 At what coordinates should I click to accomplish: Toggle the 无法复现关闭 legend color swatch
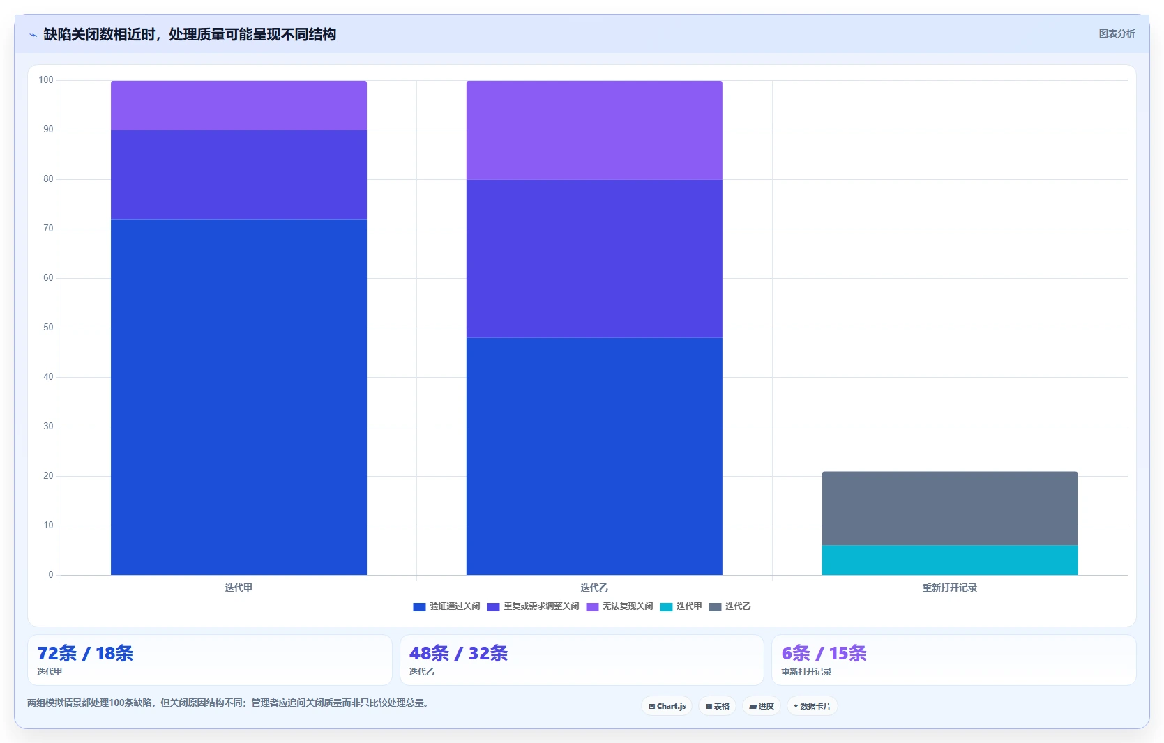(592, 607)
